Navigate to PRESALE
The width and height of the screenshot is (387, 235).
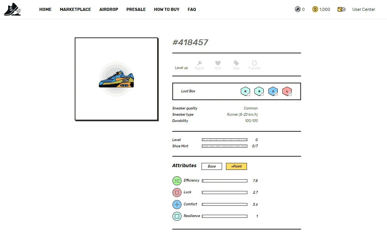pyautogui.click(x=136, y=9)
